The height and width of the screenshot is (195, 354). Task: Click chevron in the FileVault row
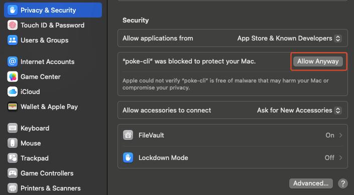coord(340,135)
